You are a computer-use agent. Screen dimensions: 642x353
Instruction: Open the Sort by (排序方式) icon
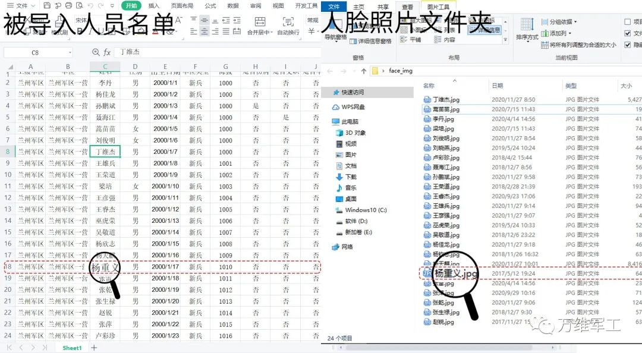click(x=527, y=29)
